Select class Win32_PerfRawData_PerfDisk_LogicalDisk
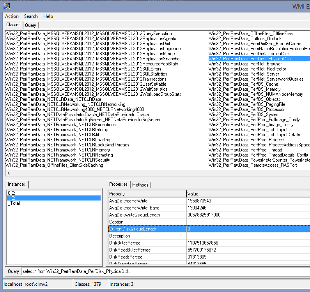310x292 pixels. coord(249,54)
